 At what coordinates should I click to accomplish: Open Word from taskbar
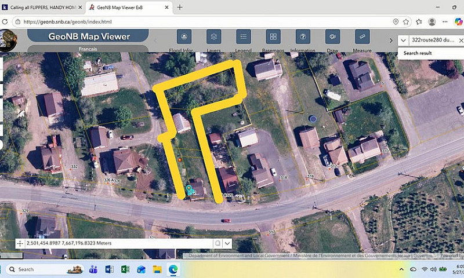click(109, 269)
